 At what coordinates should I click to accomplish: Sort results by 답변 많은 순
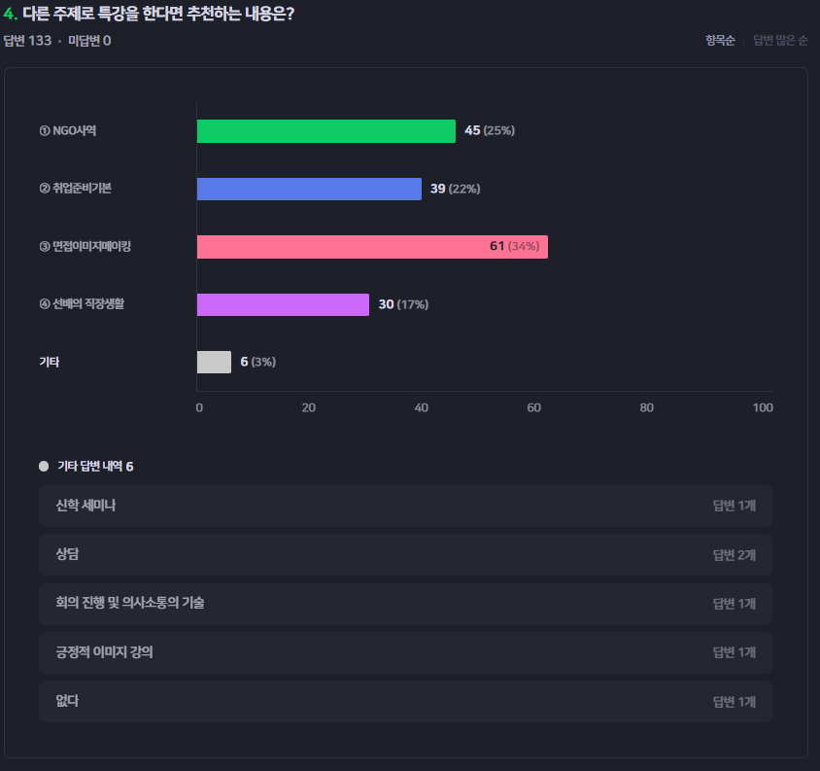click(x=780, y=40)
